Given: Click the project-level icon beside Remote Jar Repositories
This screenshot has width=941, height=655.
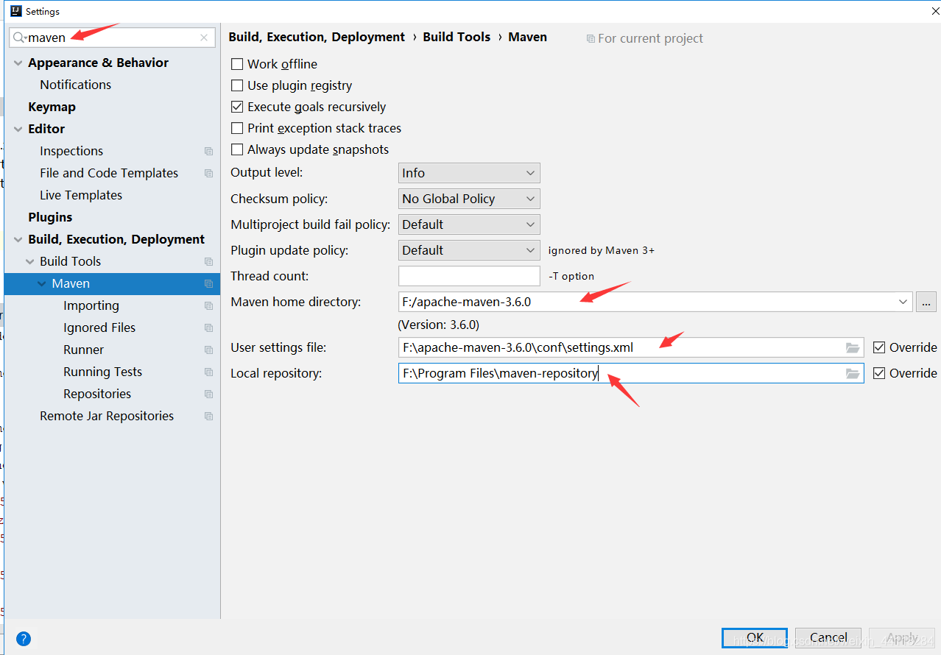Looking at the screenshot, I should point(208,416).
